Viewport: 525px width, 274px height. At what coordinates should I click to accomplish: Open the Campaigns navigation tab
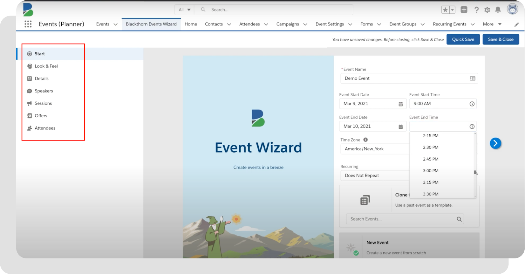tap(288, 24)
